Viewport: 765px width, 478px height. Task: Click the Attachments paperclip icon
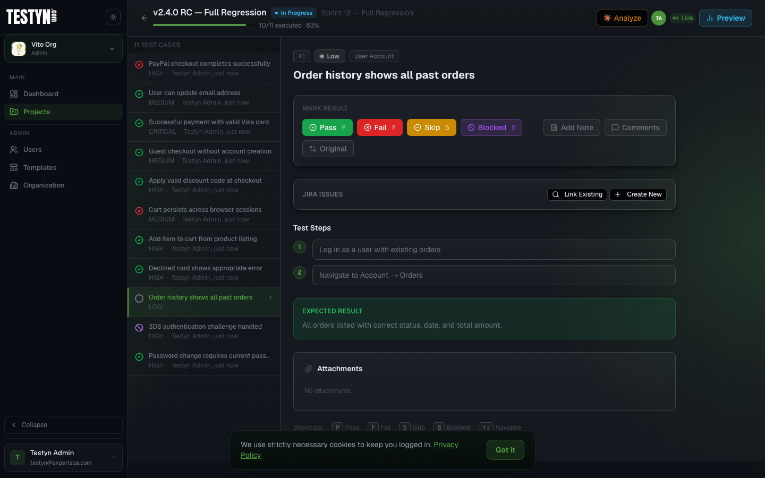[x=309, y=369]
